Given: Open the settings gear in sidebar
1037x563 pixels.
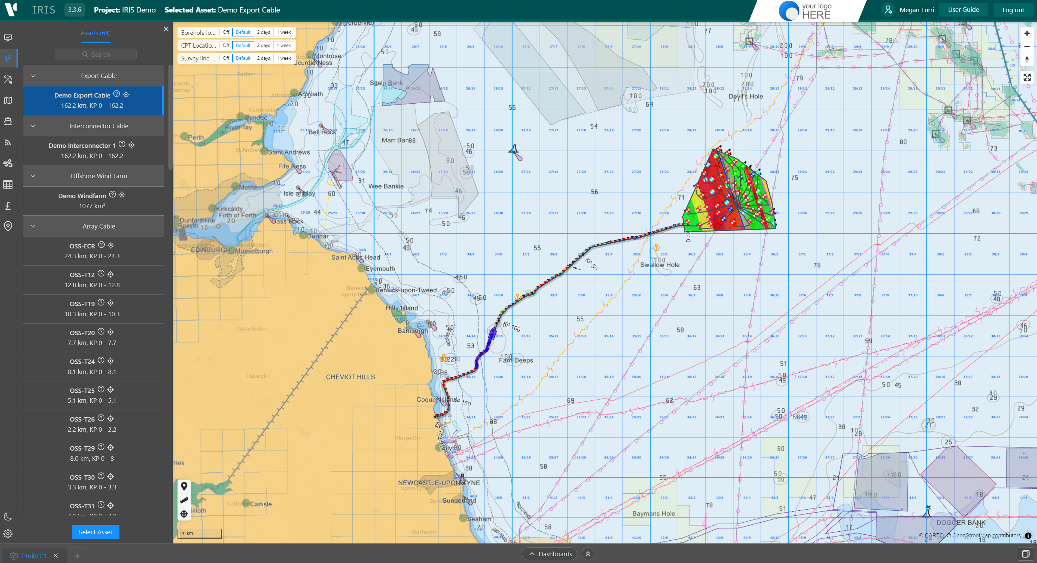Looking at the screenshot, I should point(8,534).
